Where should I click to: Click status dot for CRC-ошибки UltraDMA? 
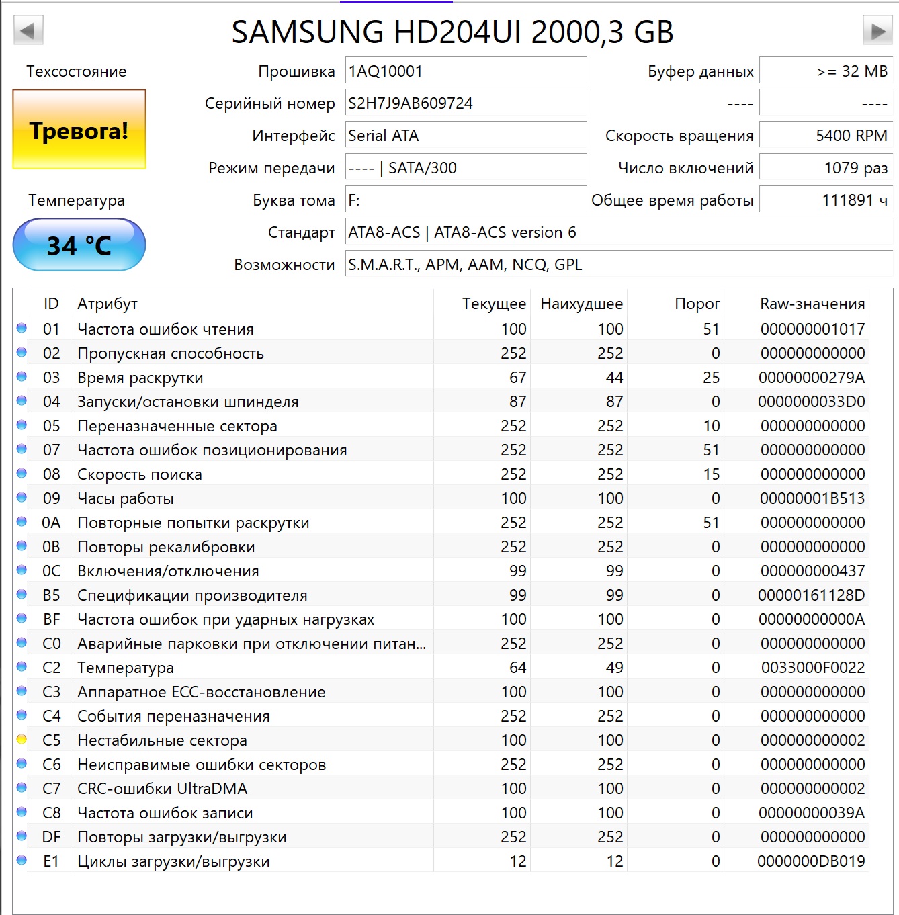22,788
